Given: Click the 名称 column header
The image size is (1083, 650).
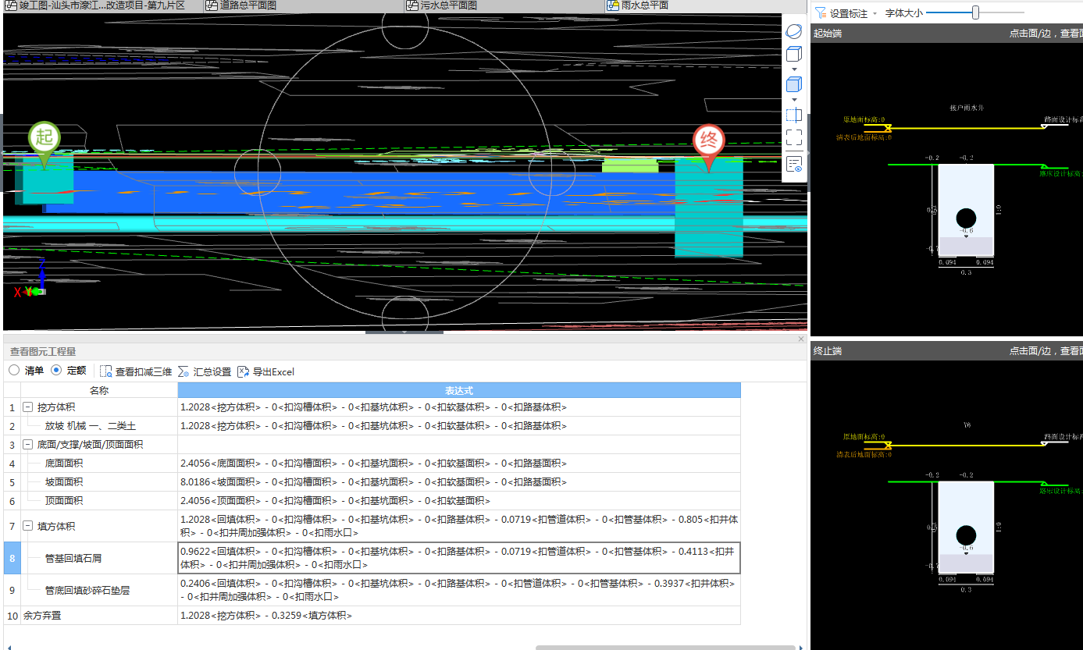Looking at the screenshot, I should click(99, 390).
